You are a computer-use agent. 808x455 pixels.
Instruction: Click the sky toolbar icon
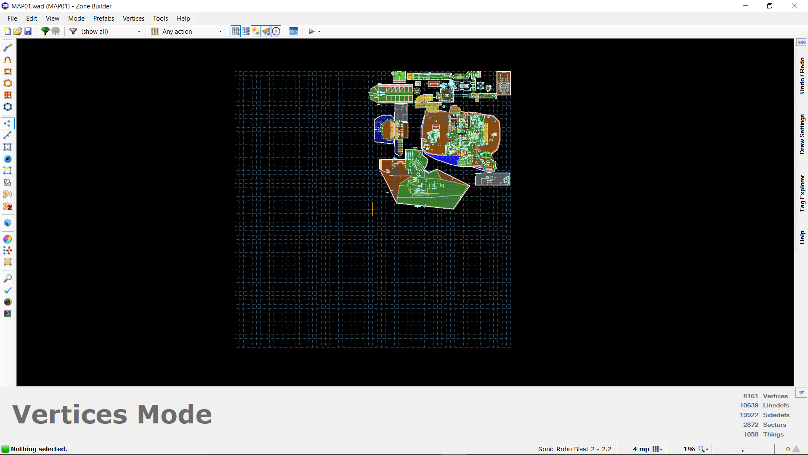point(294,31)
